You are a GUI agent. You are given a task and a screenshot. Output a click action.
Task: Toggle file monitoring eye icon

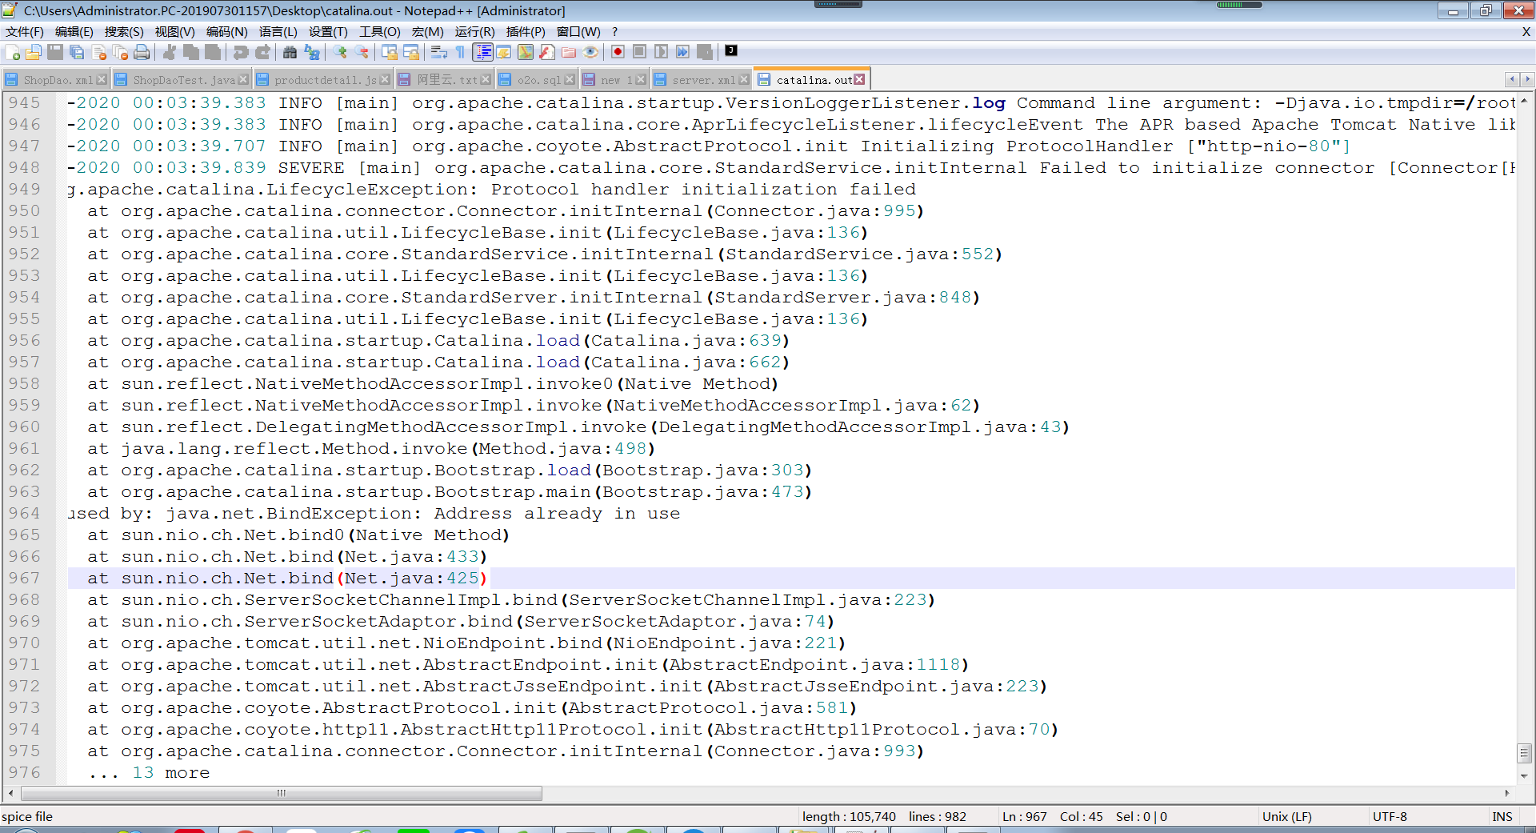(590, 52)
